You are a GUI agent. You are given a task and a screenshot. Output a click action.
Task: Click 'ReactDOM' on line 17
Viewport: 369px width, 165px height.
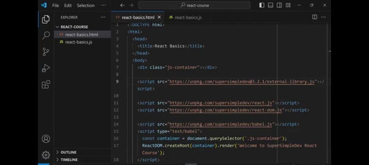coord(152,146)
